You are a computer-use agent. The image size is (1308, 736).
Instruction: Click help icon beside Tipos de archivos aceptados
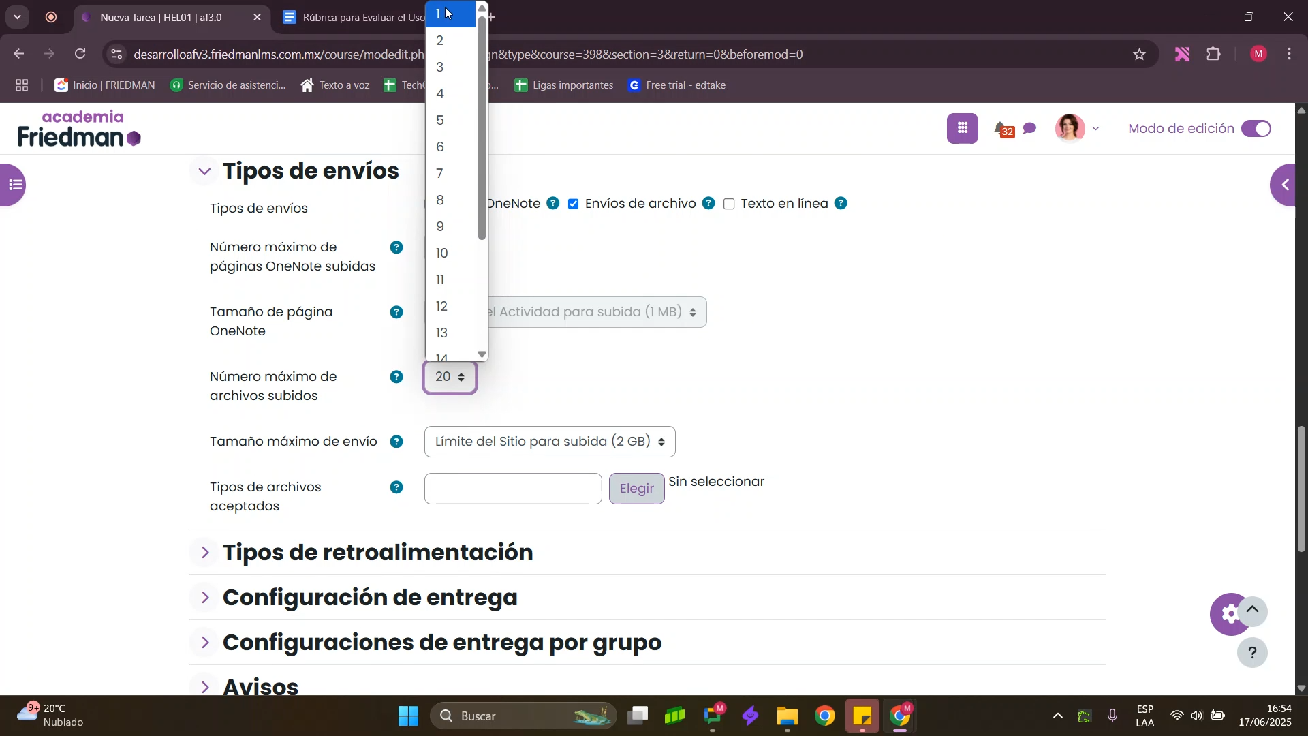click(396, 487)
